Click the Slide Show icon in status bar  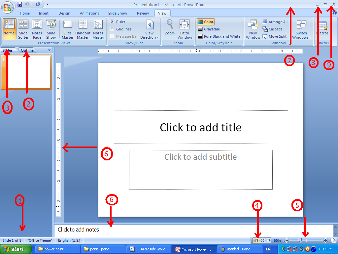(x=268, y=240)
